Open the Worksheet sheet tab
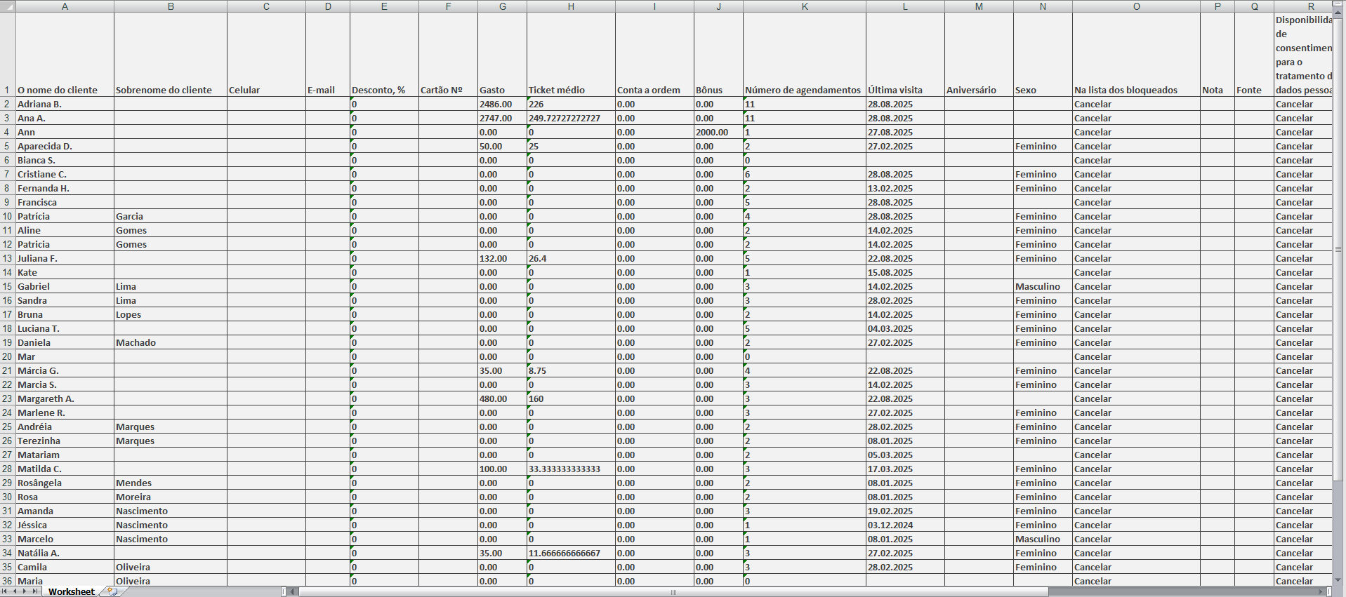The image size is (1346, 597). tap(71, 591)
